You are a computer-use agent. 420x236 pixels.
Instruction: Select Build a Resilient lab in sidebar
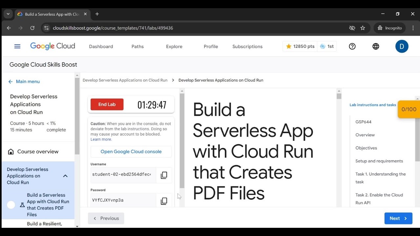tap(44, 224)
